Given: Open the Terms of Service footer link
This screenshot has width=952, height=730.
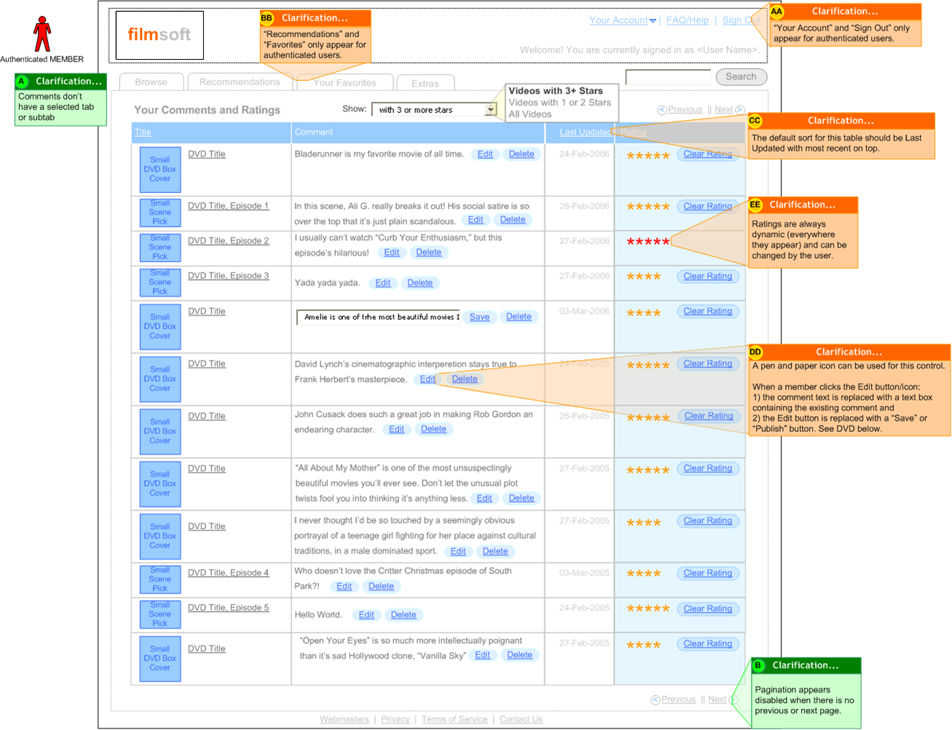Looking at the screenshot, I should coord(455,720).
